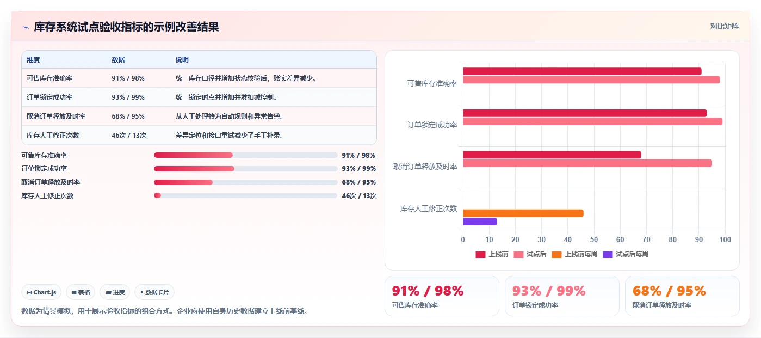Image resolution: width=761 pixels, height=338 pixels.
Task: Click the lightning icon beside the title
Action: (x=26, y=27)
